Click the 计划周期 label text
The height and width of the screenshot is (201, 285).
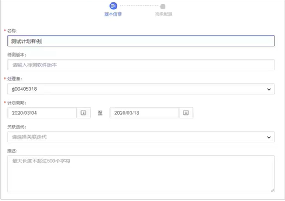coord(17,103)
